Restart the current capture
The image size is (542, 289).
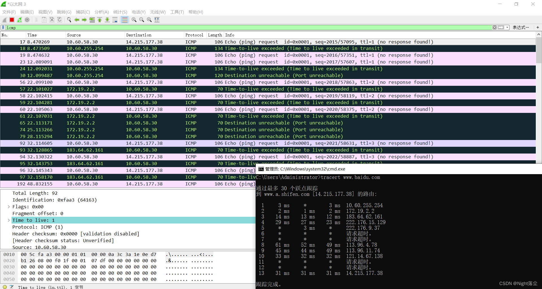tap(19, 20)
